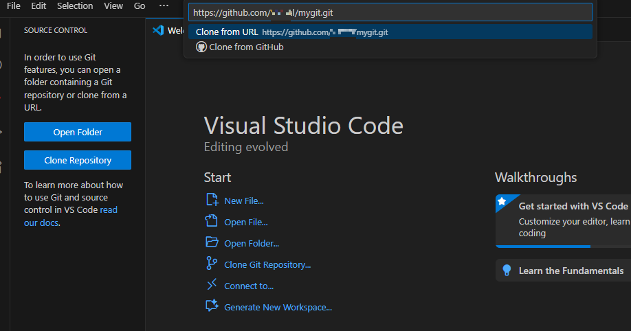Click the Connect to remote icon

(212, 285)
